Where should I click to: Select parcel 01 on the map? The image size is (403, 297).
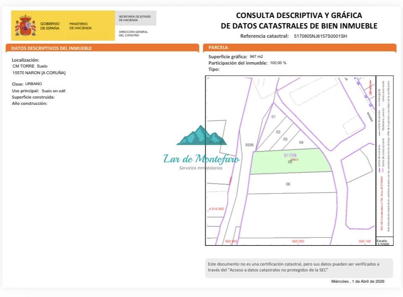(x=273, y=116)
